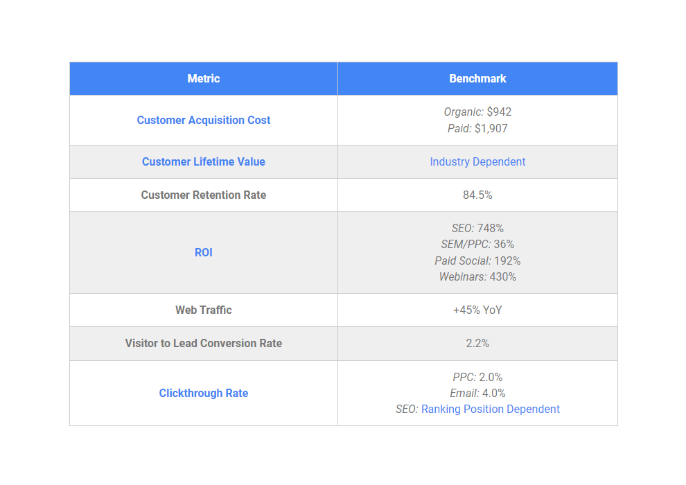Open the Customer Acquisition Cost link
The height and width of the screenshot is (485, 686).
(204, 121)
